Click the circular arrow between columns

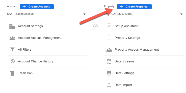tap(96, 26)
